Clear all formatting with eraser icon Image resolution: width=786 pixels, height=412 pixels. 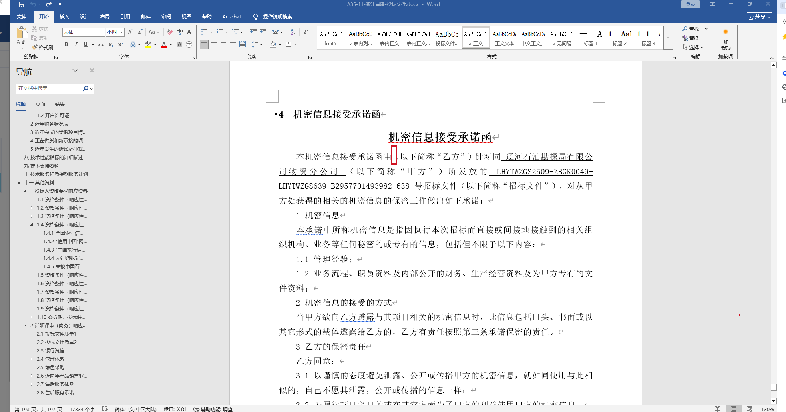pos(170,32)
